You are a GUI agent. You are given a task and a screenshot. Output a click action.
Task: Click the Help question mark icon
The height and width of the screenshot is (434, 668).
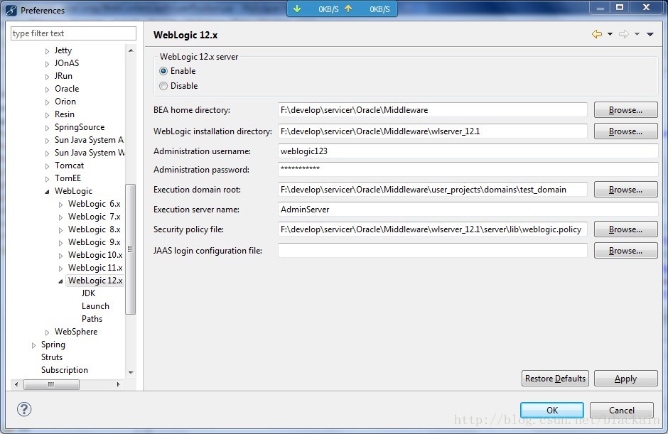(24, 409)
